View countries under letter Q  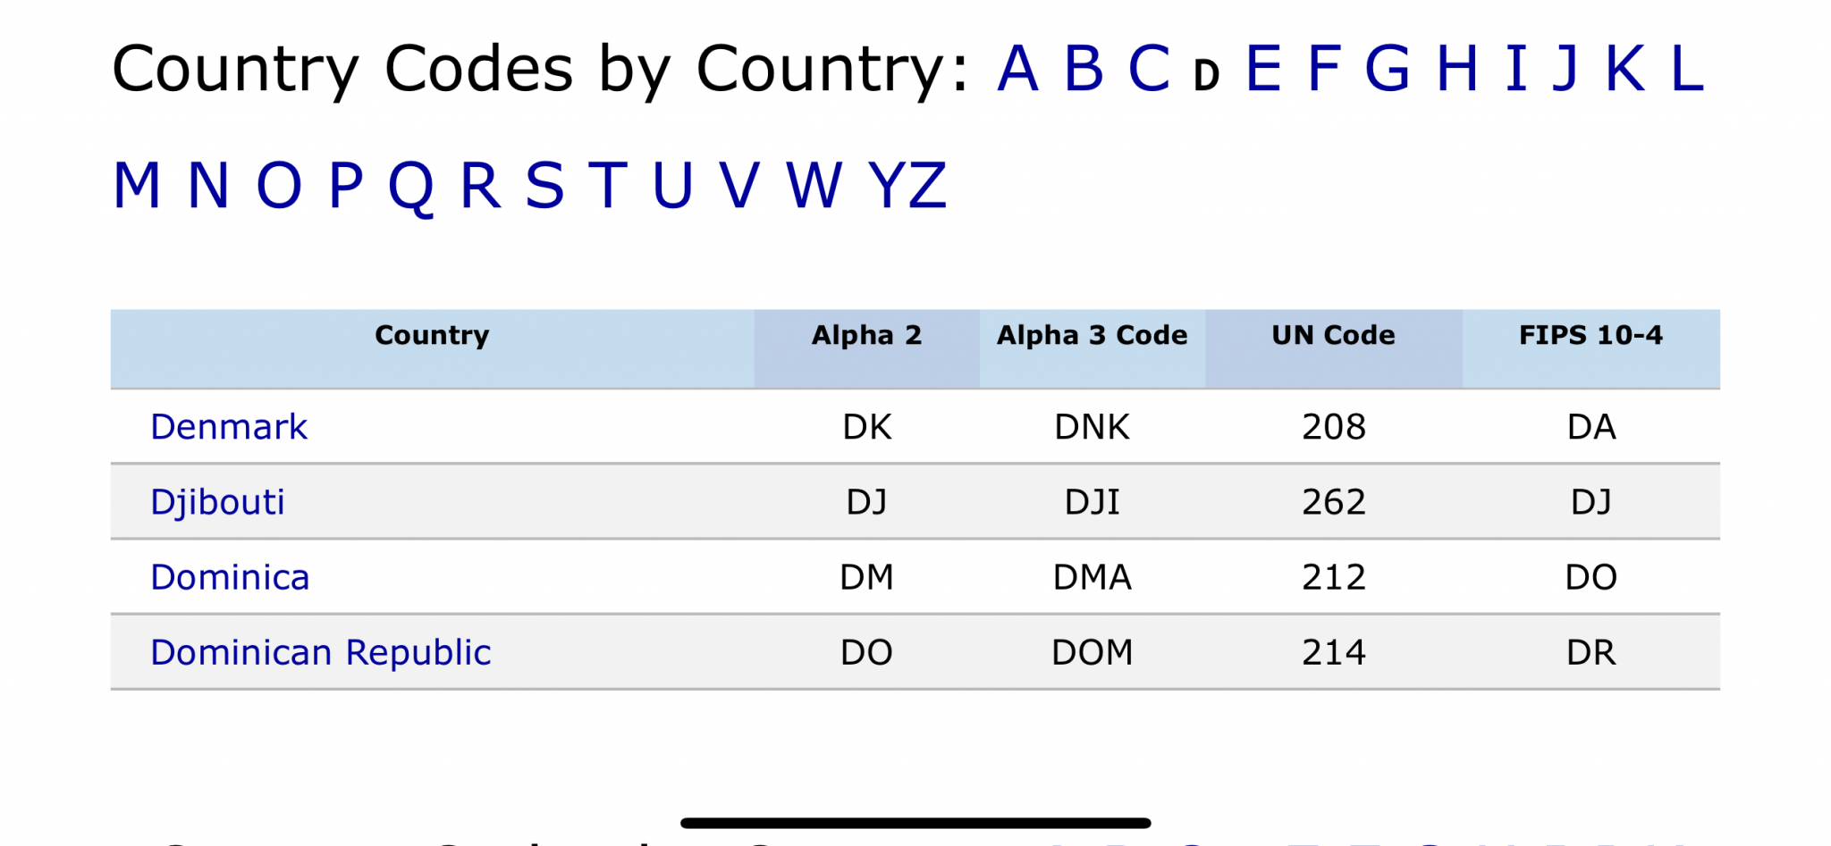coord(410,188)
